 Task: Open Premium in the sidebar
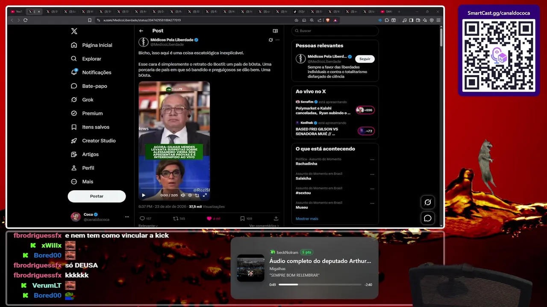87,113
